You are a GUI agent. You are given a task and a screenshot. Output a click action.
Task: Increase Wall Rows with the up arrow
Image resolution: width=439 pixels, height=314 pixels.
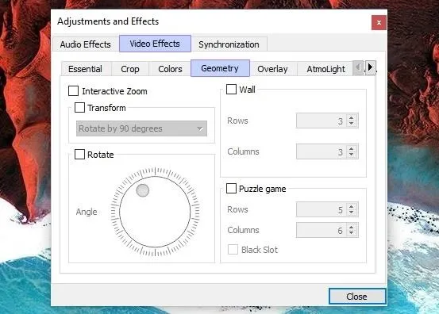click(352, 117)
